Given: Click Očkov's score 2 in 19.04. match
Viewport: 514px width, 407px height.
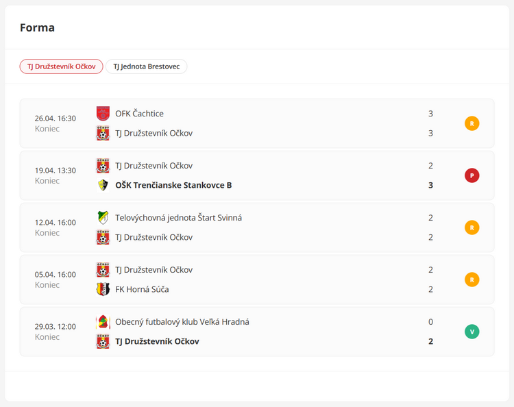Looking at the screenshot, I should coord(431,166).
